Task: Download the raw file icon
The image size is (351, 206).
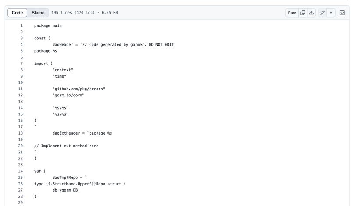Action: pyautogui.click(x=312, y=13)
